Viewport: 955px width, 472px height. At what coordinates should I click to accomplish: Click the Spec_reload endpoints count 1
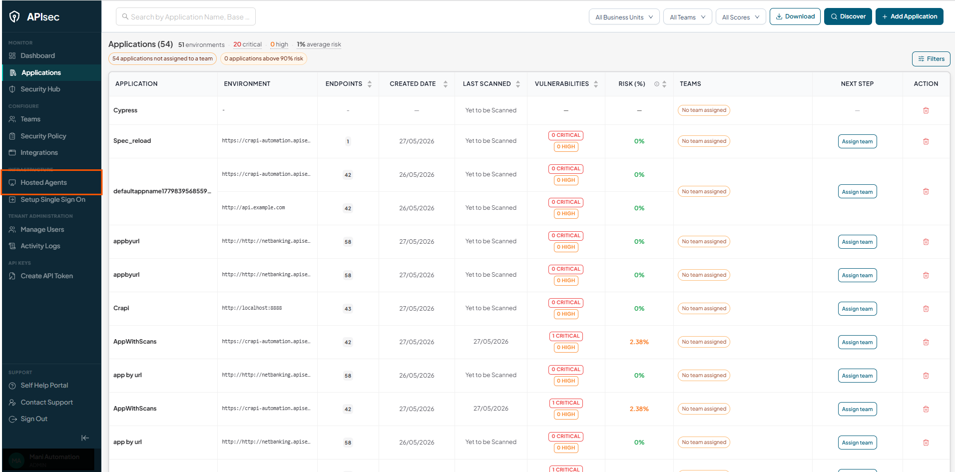(348, 141)
